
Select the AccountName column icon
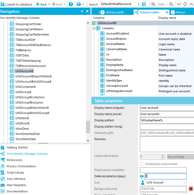[102, 44]
